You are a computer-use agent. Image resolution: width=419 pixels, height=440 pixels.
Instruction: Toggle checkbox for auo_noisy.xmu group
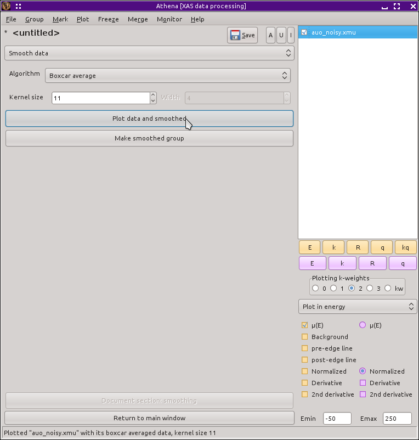click(304, 32)
